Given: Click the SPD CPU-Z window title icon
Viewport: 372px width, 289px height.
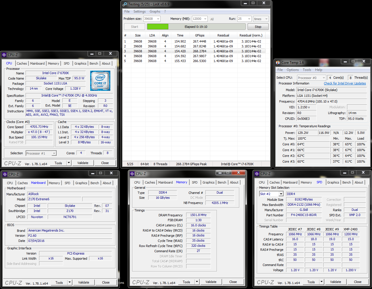Looking at the screenshot, I should pyautogui.click(x=257, y=174).
